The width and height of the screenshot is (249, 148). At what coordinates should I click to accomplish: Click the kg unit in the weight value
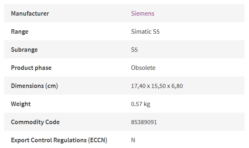coord(147,104)
